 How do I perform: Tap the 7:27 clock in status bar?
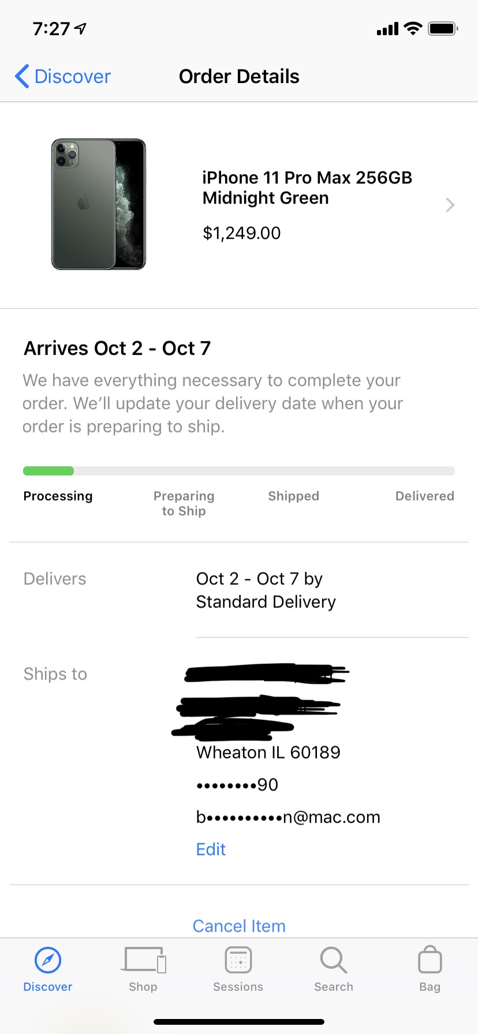51,28
